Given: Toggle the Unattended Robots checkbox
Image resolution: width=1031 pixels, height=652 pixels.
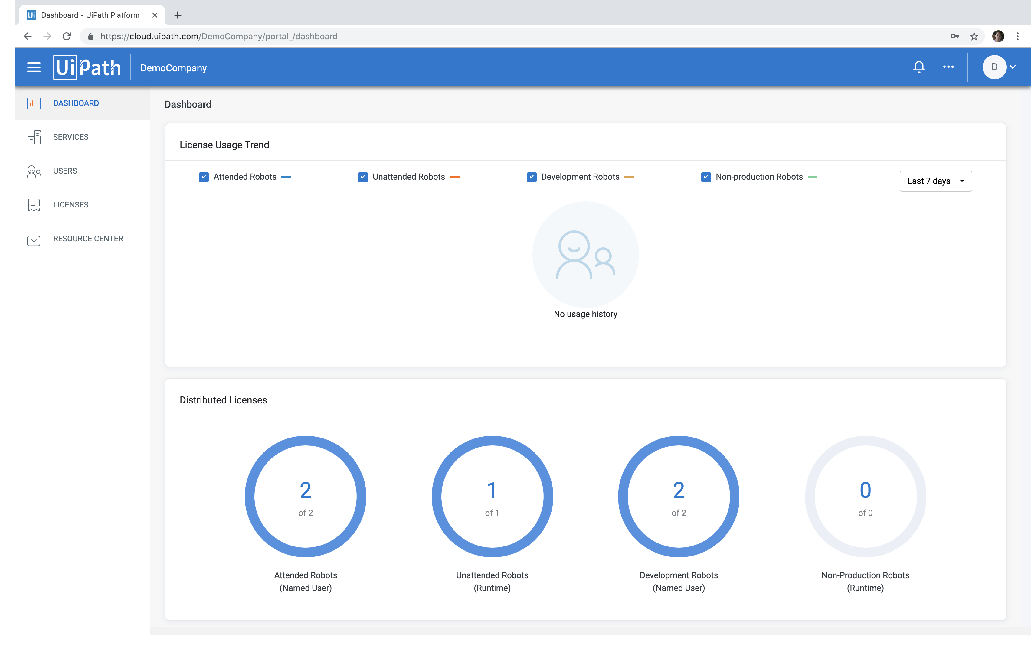Looking at the screenshot, I should (363, 177).
